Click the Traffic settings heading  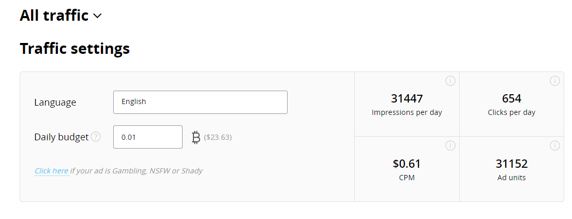coord(74,49)
